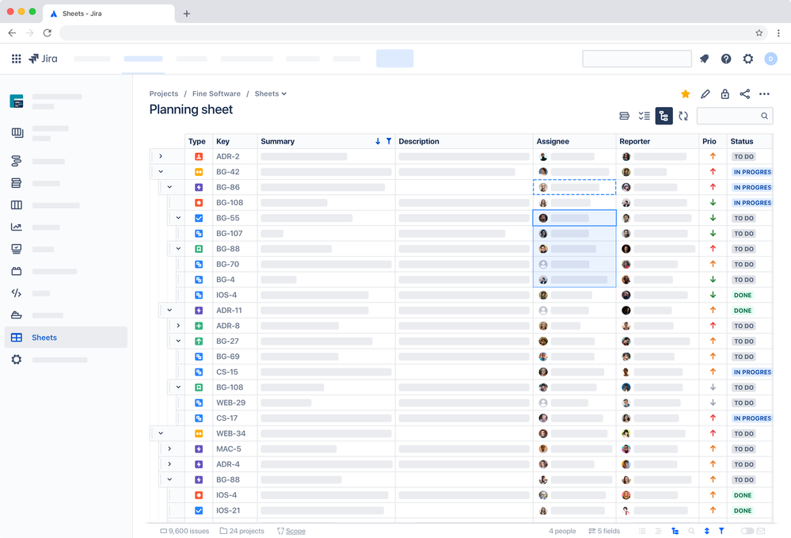This screenshot has width=791, height=538.
Task: Click the Scope link in footer
Action: [x=295, y=531]
